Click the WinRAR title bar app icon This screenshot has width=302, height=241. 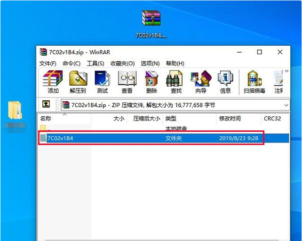tap(43, 52)
